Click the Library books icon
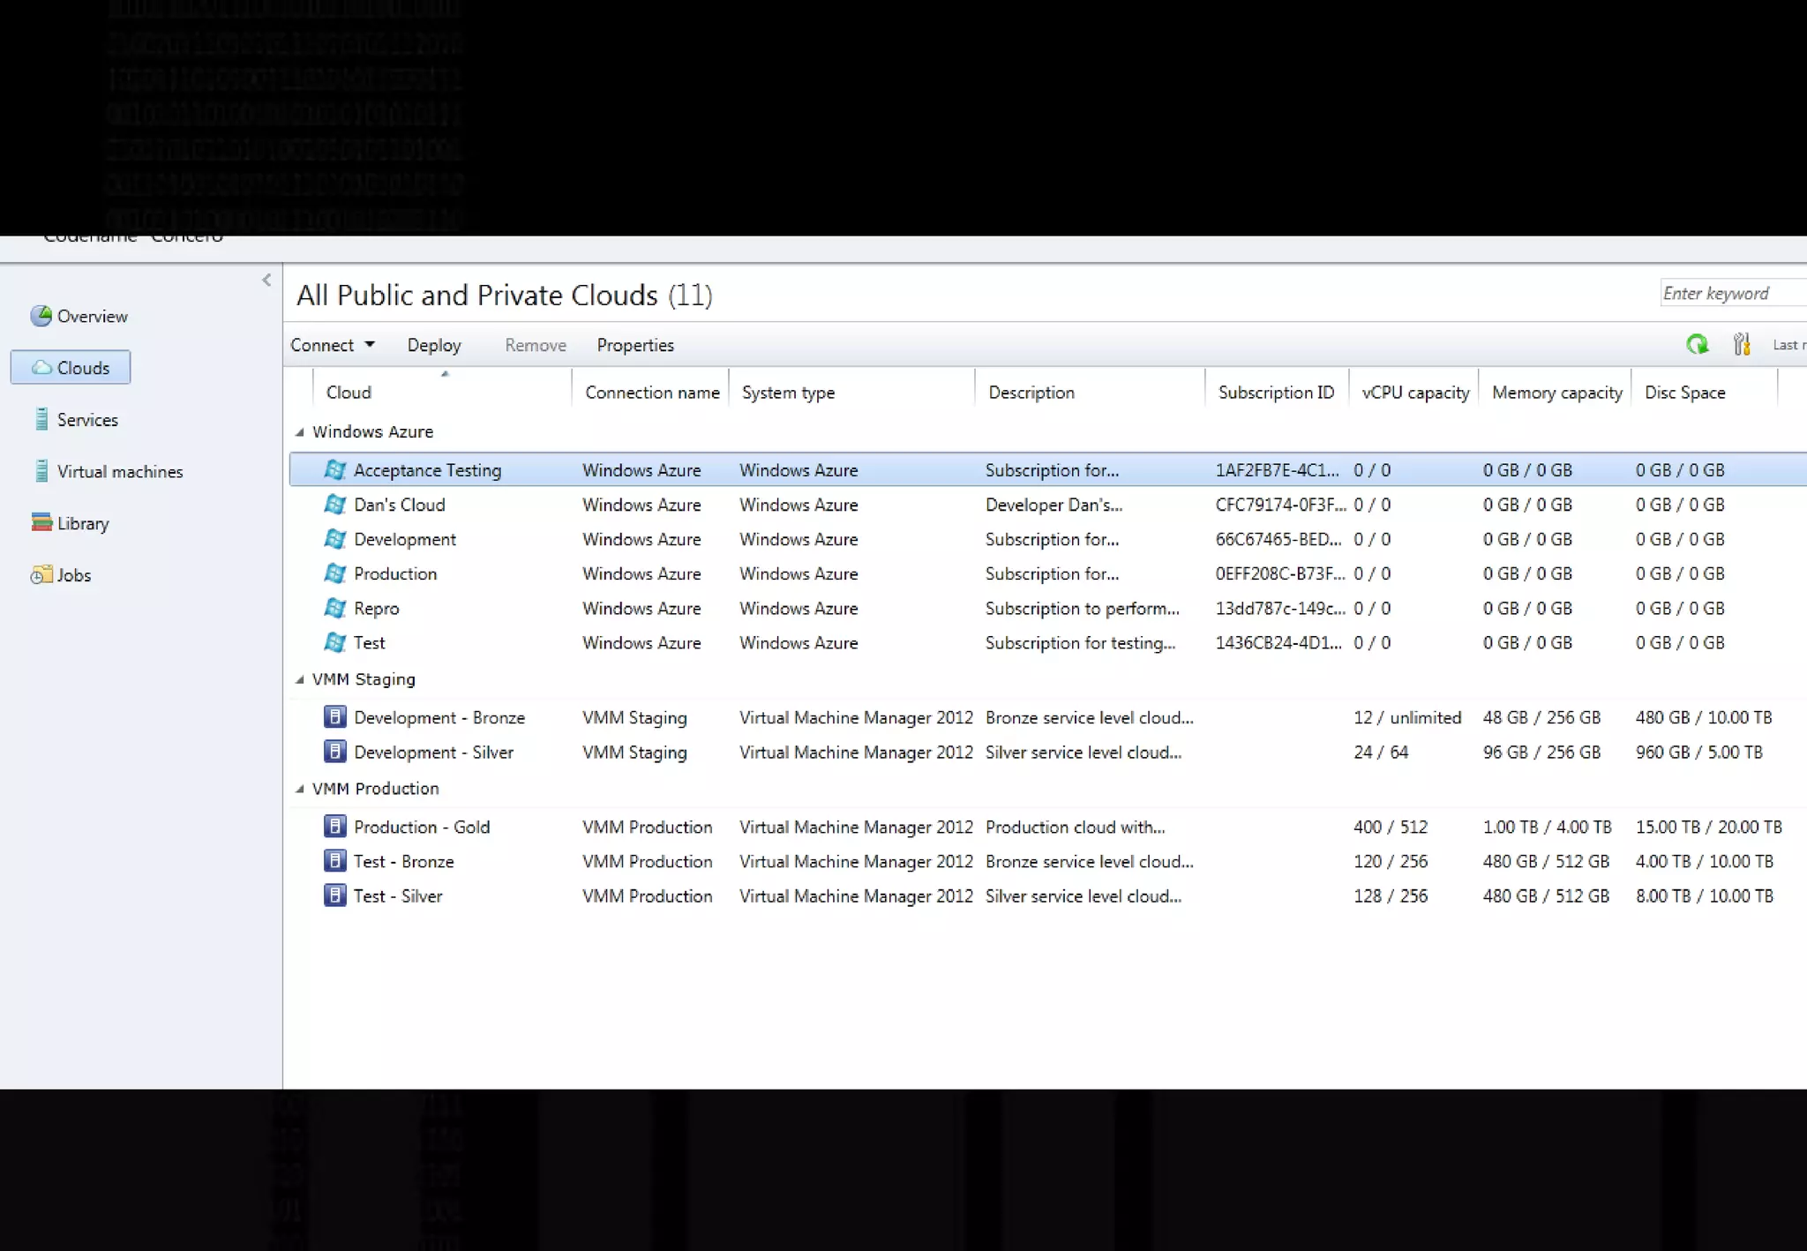This screenshot has height=1251, width=1807. pyautogui.click(x=41, y=522)
